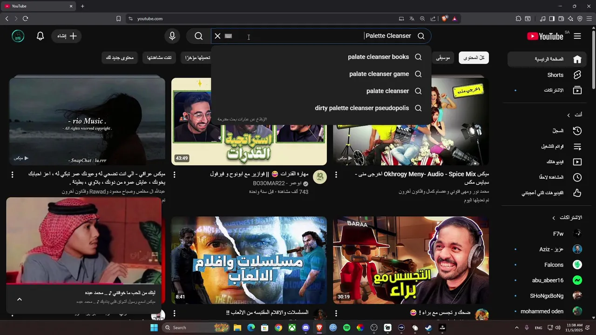The image size is (596, 335).
Task: Open the Brave Wallet icon
Action: tap(561, 19)
